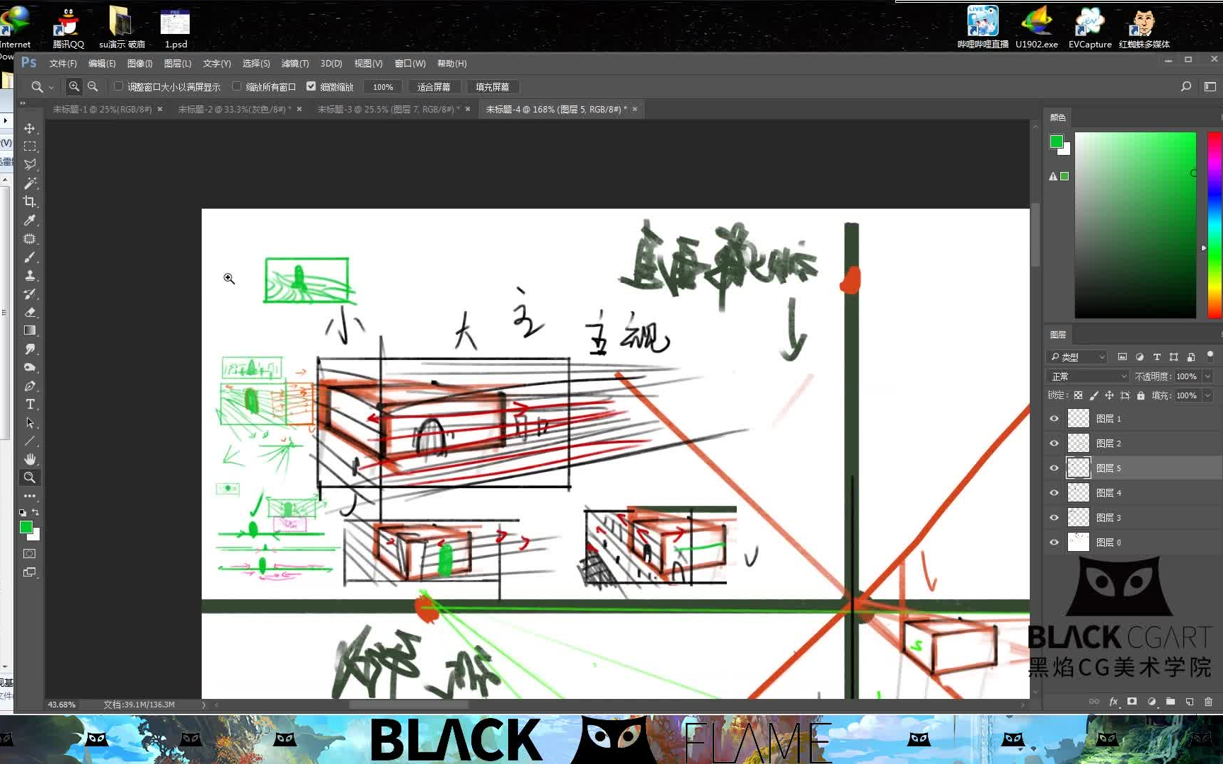Click the hue spectrum slider bar
The image size is (1223, 764).
coord(1214,225)
